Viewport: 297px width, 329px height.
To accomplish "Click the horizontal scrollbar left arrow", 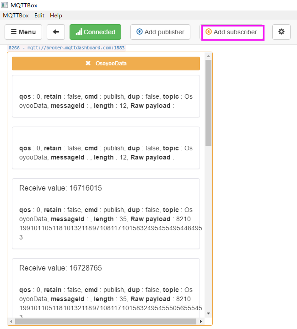I will click(11, 321).
